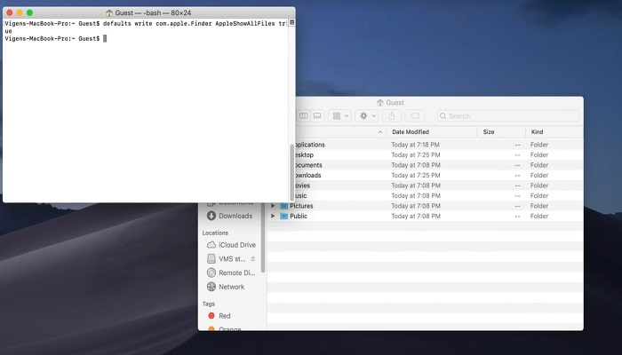Open the Finder action gear menu
Image resolution: width=622 pixels, height=355 pixels.
tap(367, 115)
